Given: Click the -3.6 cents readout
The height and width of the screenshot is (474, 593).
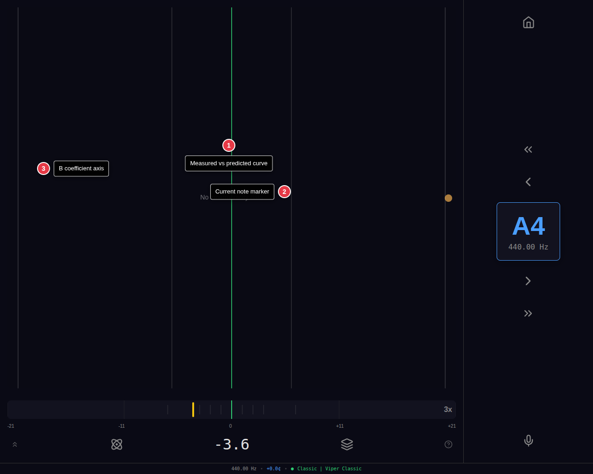Looking at the screenshot, I should pyautogui.click(x=232, y=444).
